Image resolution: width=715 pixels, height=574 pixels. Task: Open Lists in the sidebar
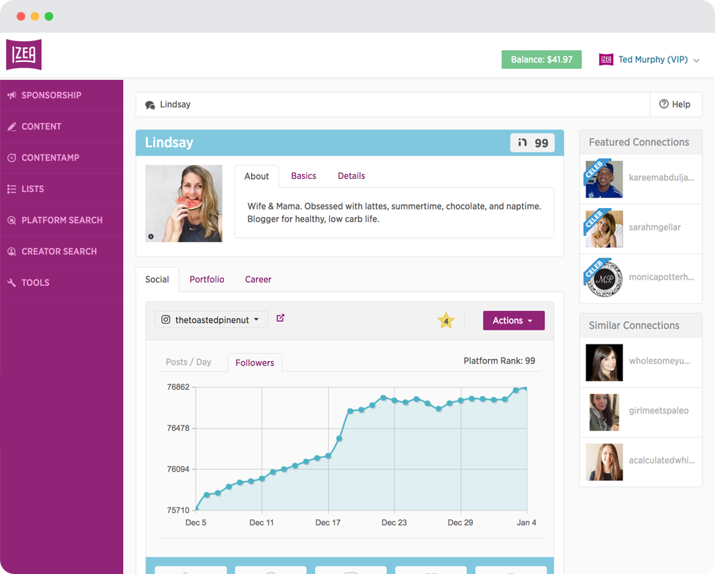coord(62,189)
